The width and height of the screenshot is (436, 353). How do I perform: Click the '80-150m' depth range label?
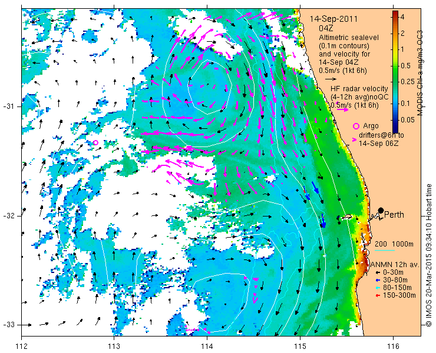(x=397, y=288)
